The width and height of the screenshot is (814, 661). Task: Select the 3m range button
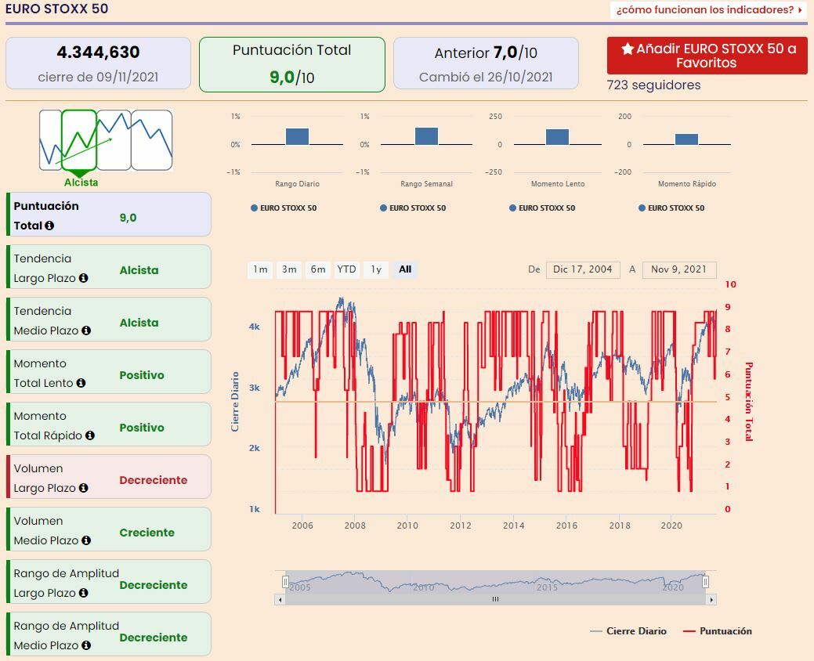pyautogui.click(x=289, y=269)
